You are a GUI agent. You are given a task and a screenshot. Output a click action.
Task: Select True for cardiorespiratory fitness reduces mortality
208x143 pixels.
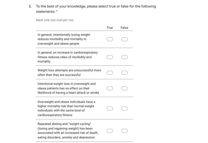tap(110, 57)
